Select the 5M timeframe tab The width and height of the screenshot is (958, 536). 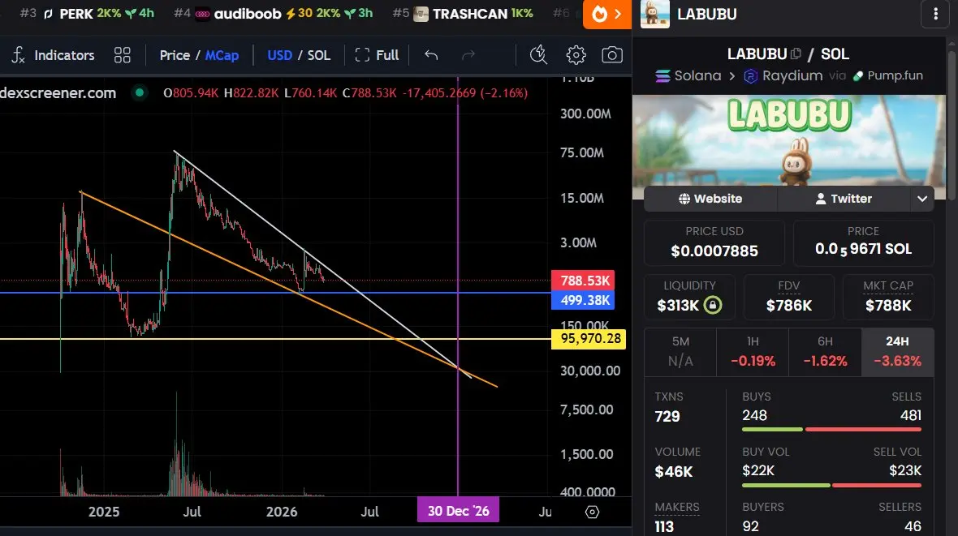(680, 352)
